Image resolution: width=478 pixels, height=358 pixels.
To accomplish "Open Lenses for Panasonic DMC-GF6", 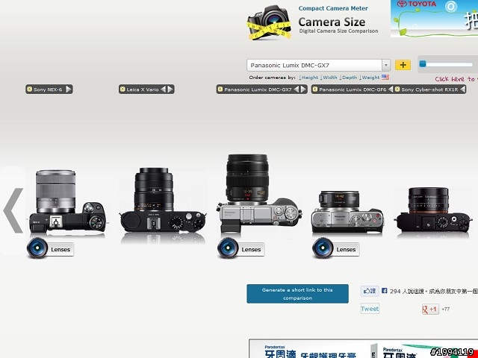I will pyautogui.click(x=335, y=248).
